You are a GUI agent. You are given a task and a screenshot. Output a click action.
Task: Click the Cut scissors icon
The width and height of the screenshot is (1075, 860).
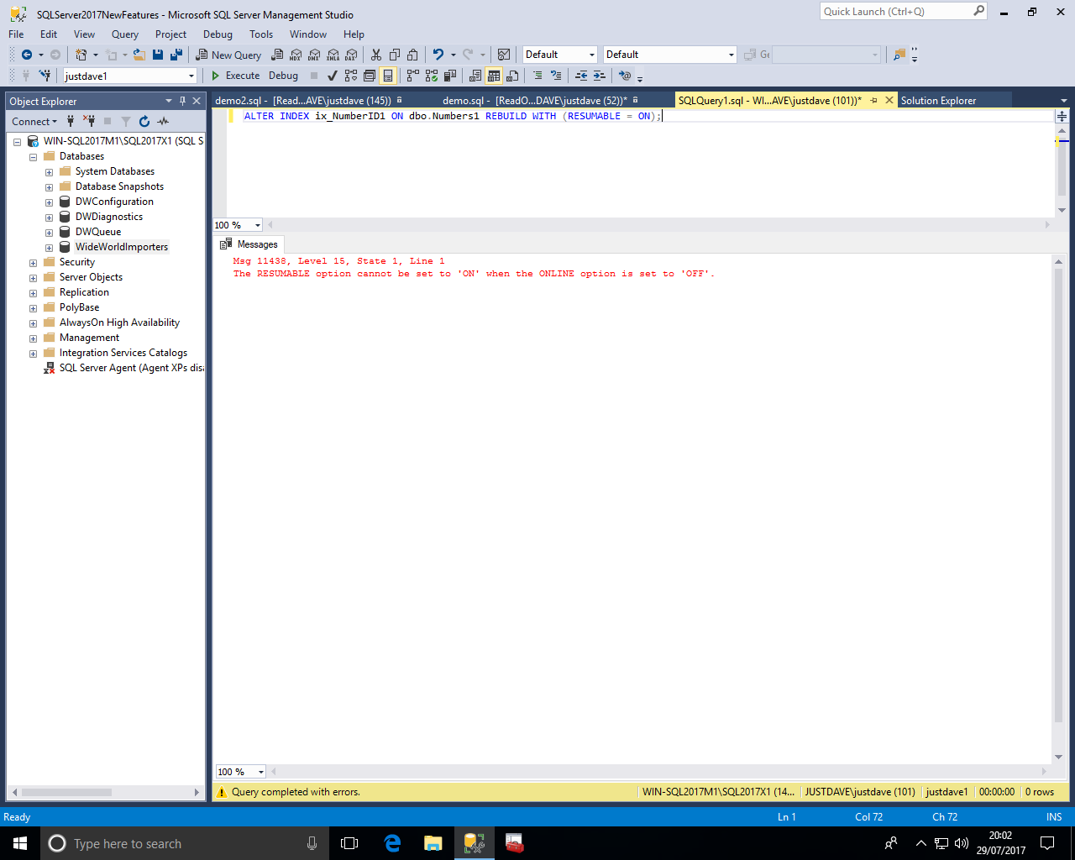(x=375, y=55)
